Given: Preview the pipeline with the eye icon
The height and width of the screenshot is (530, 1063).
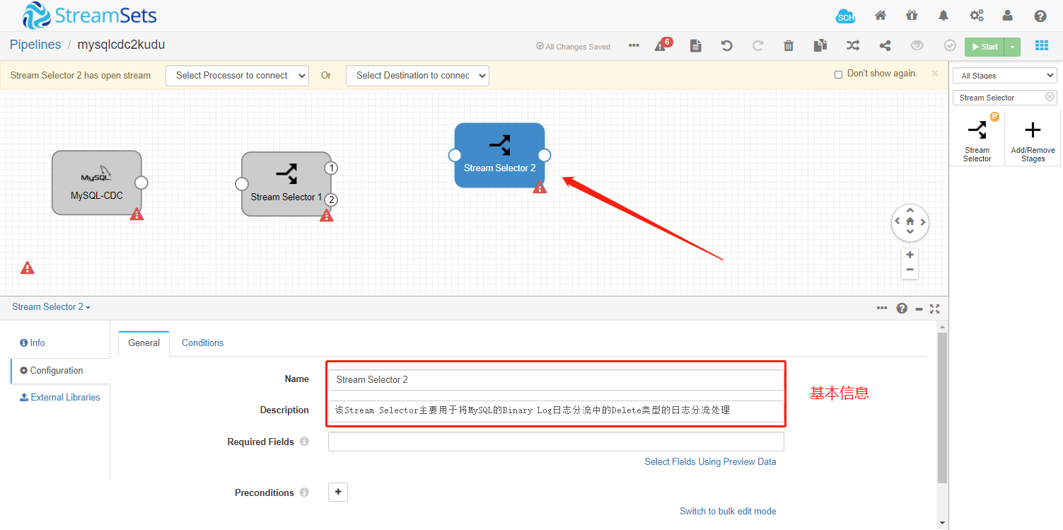Looking at the screenshot, I should pyautogui.click(x=917, y=46).
